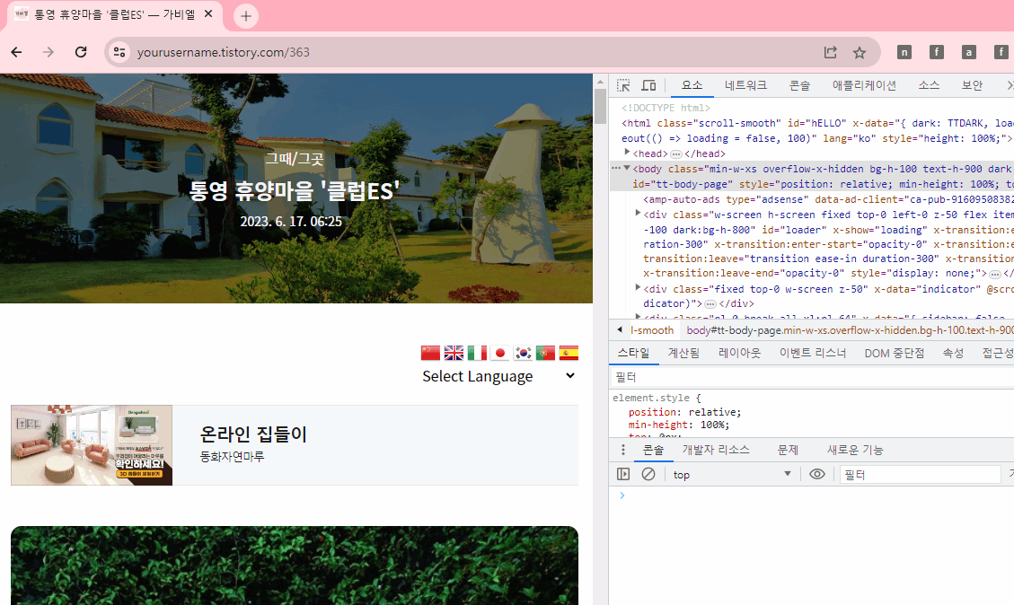The image size is (1014, 605).
Task: Click the body row three-dot actions indicator
Action: (616, 168)
